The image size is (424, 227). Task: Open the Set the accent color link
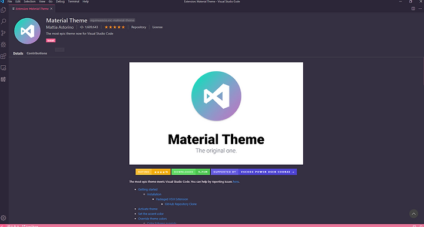(151, 214)
